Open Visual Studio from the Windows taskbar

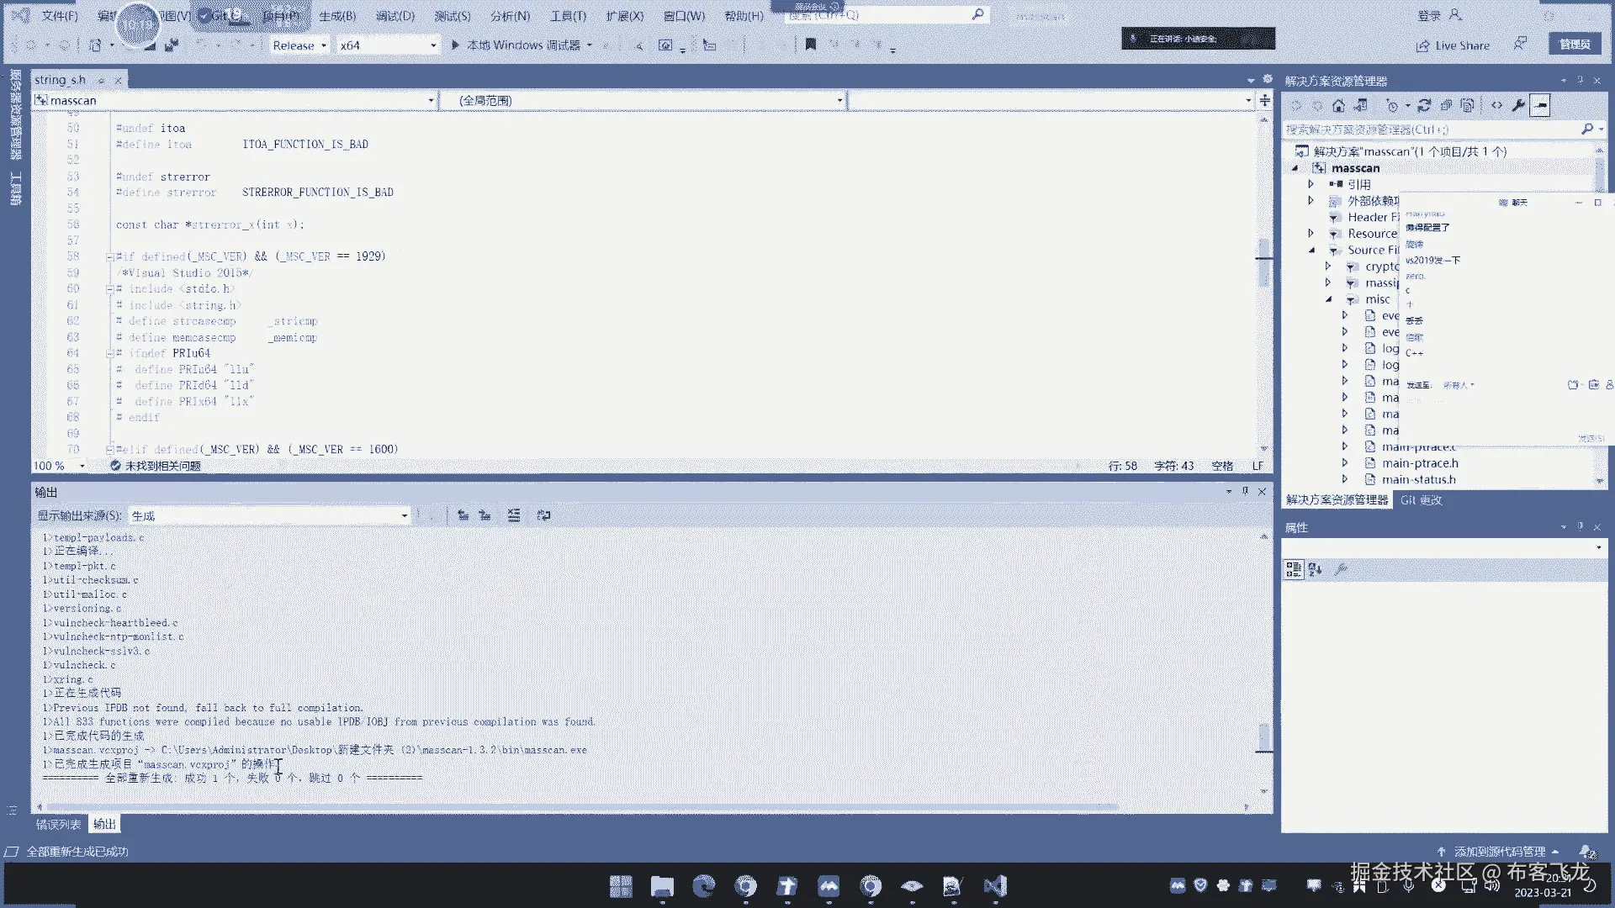994,885
